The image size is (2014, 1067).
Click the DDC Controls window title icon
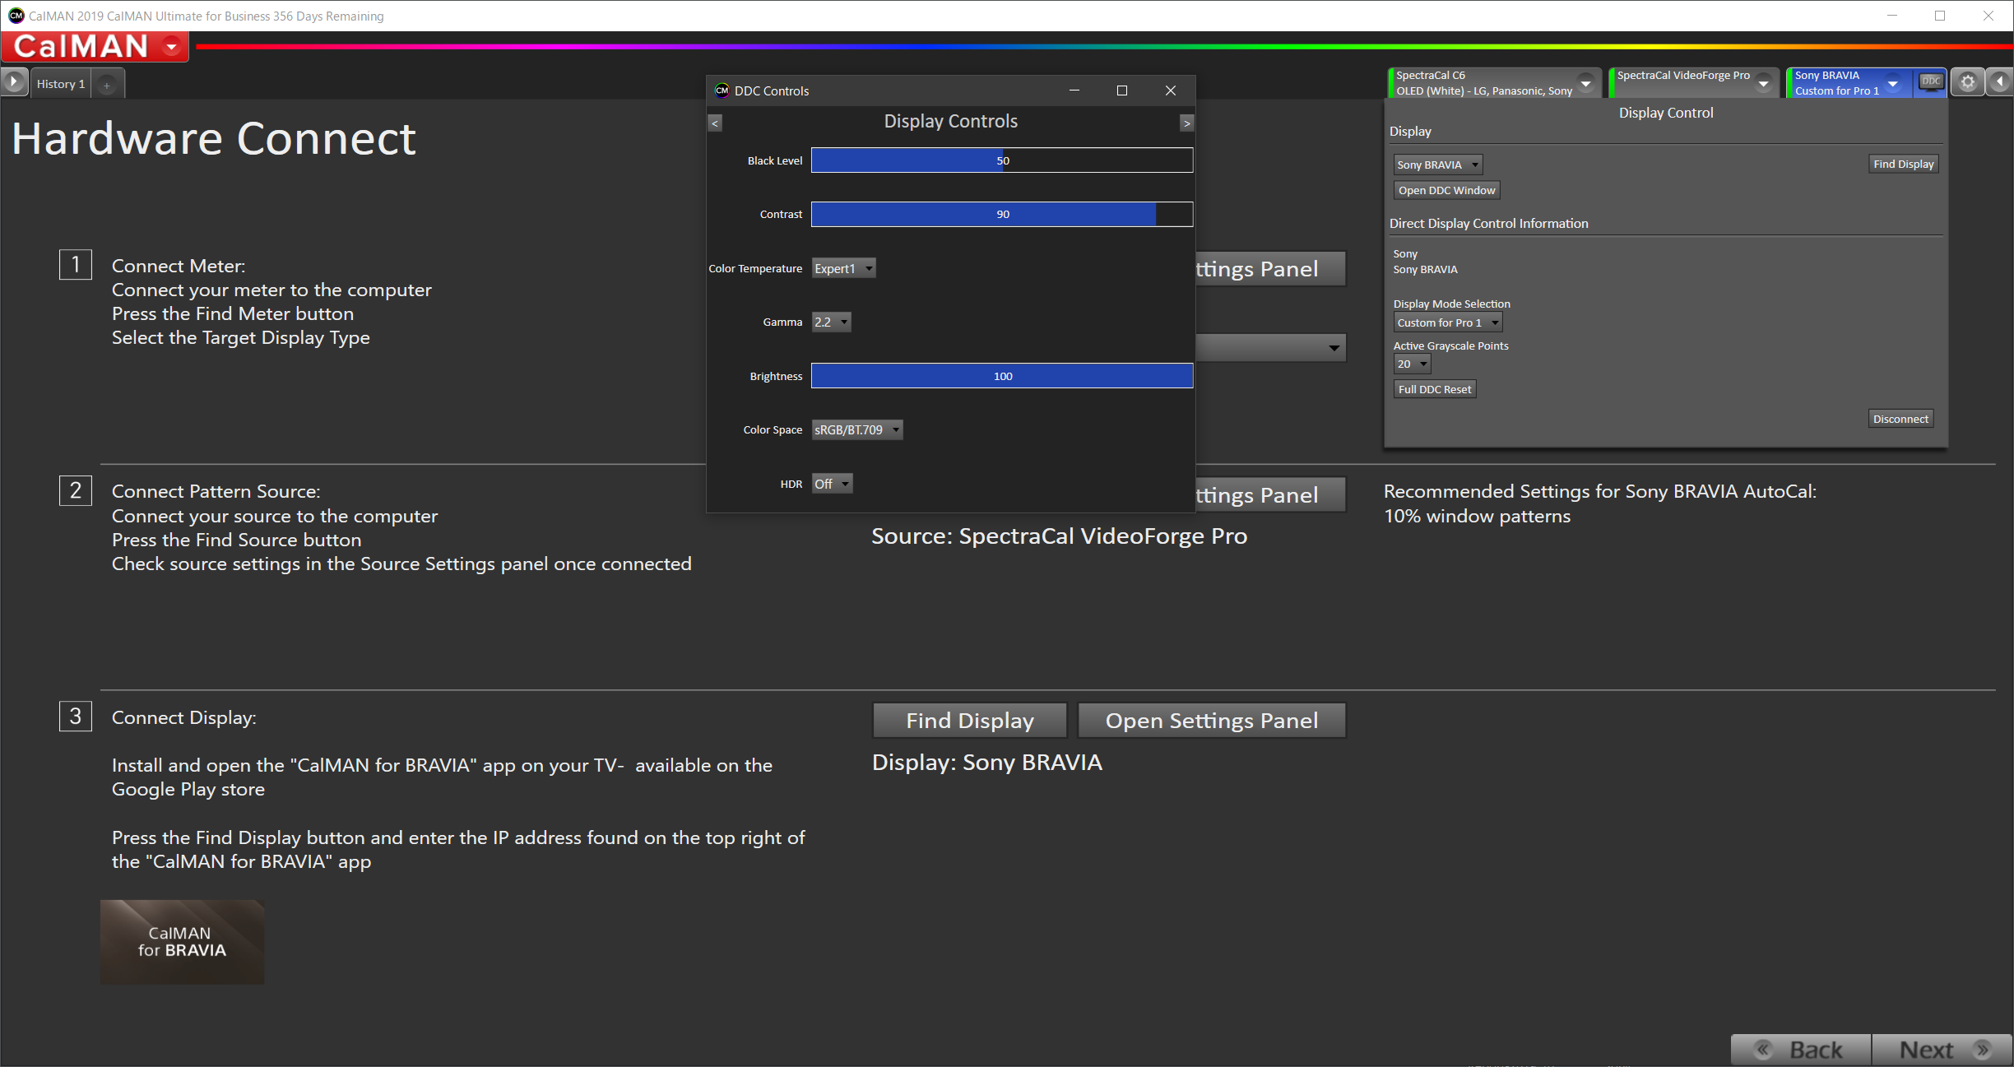(x=722, y=90)
